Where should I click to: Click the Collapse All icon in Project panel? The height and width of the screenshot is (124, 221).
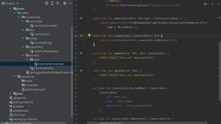[58, 3]
